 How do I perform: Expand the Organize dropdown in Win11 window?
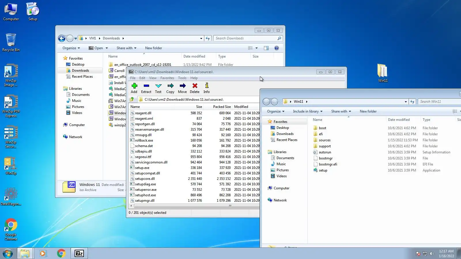click(276, 111)
